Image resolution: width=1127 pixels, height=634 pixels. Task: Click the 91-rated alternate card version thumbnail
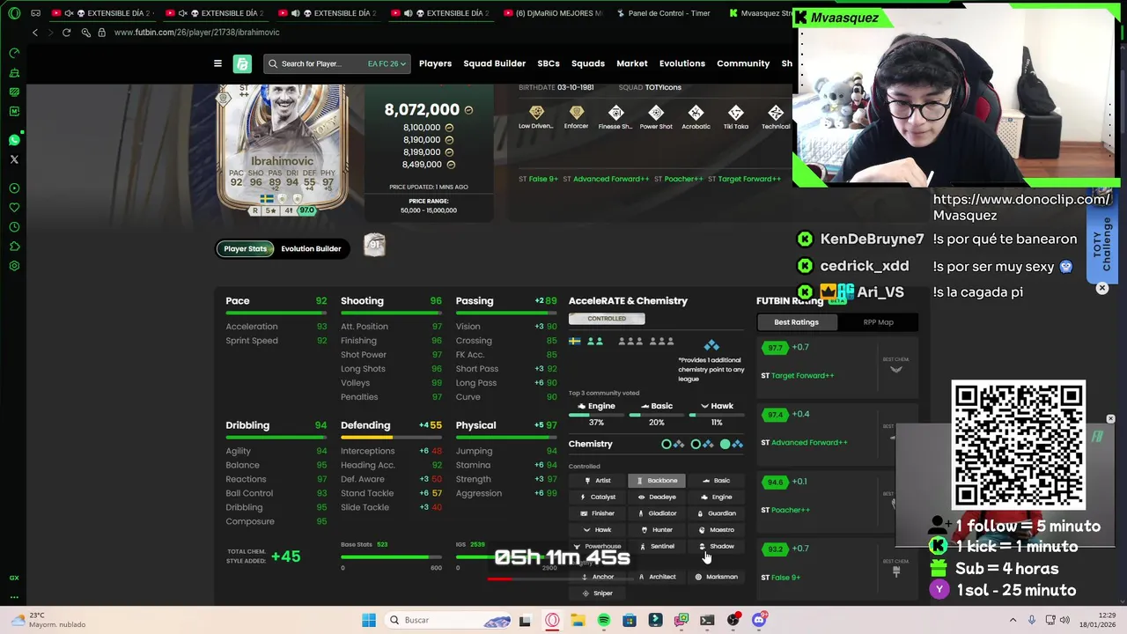(374, 244)
